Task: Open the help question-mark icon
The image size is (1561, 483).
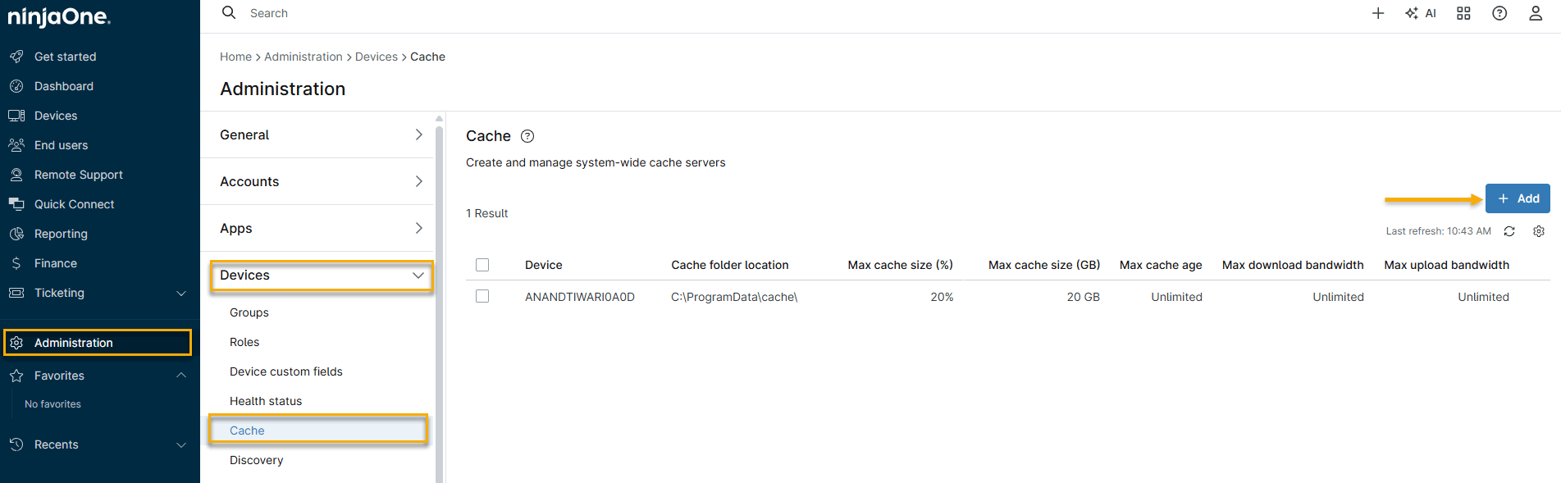Action: 1499,13
